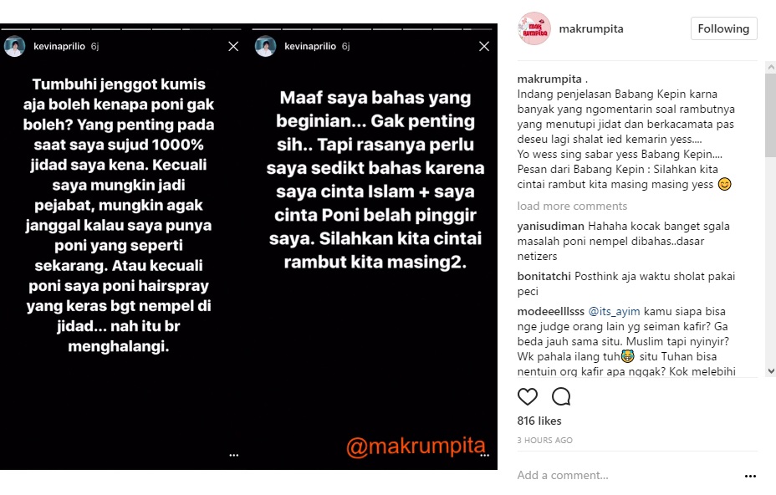Click the comments scrollbar down arrow
Screen dimensions: 776x495
pyautogui.click(x=770, y=370)
